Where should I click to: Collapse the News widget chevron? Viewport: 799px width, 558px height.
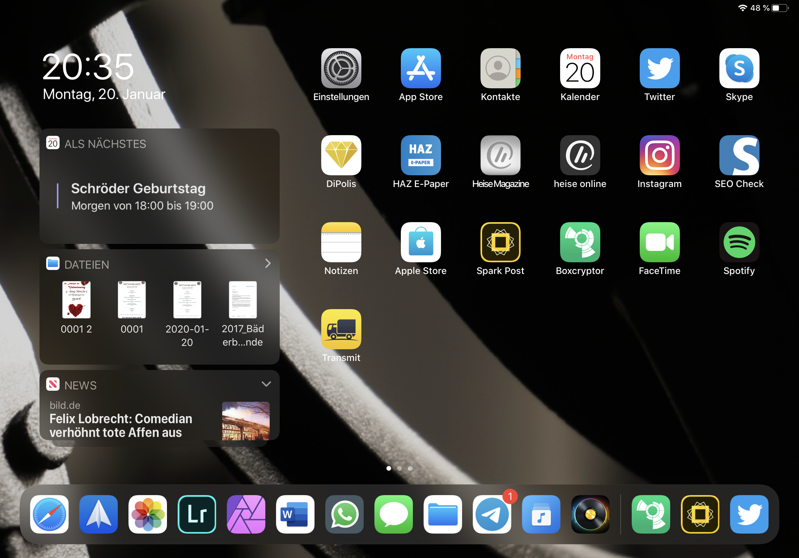(x=266, y=384)
